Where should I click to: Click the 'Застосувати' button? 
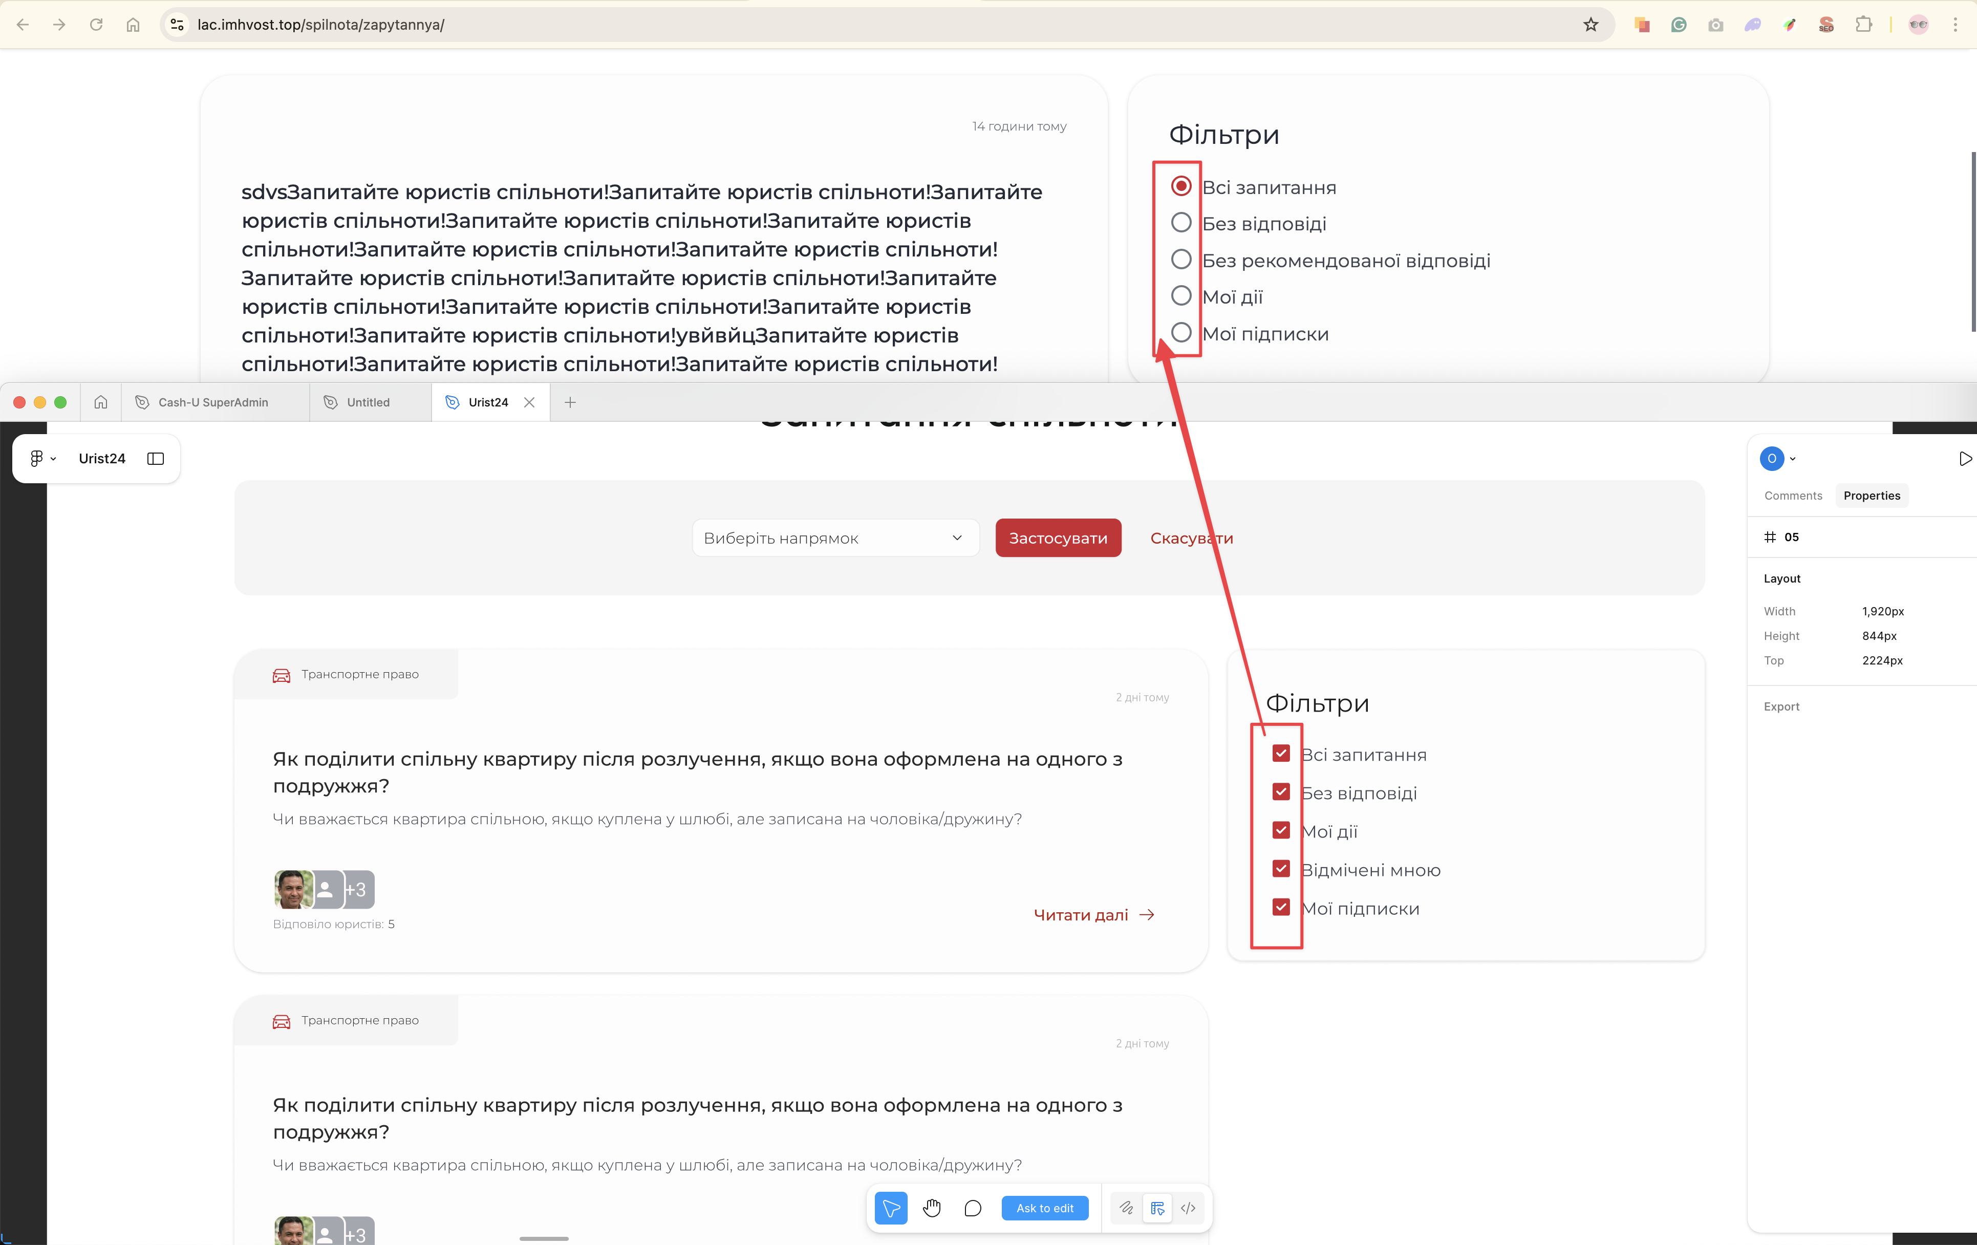click(1058, 538)
